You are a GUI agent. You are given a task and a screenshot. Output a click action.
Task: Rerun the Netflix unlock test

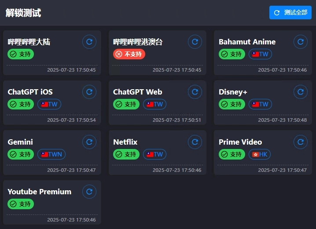195,142
